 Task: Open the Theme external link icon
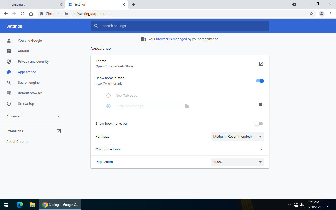(261, 64)
